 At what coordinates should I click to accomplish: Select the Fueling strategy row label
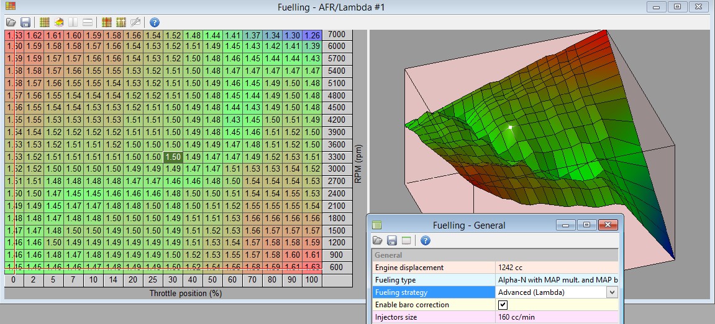[433, 292]
